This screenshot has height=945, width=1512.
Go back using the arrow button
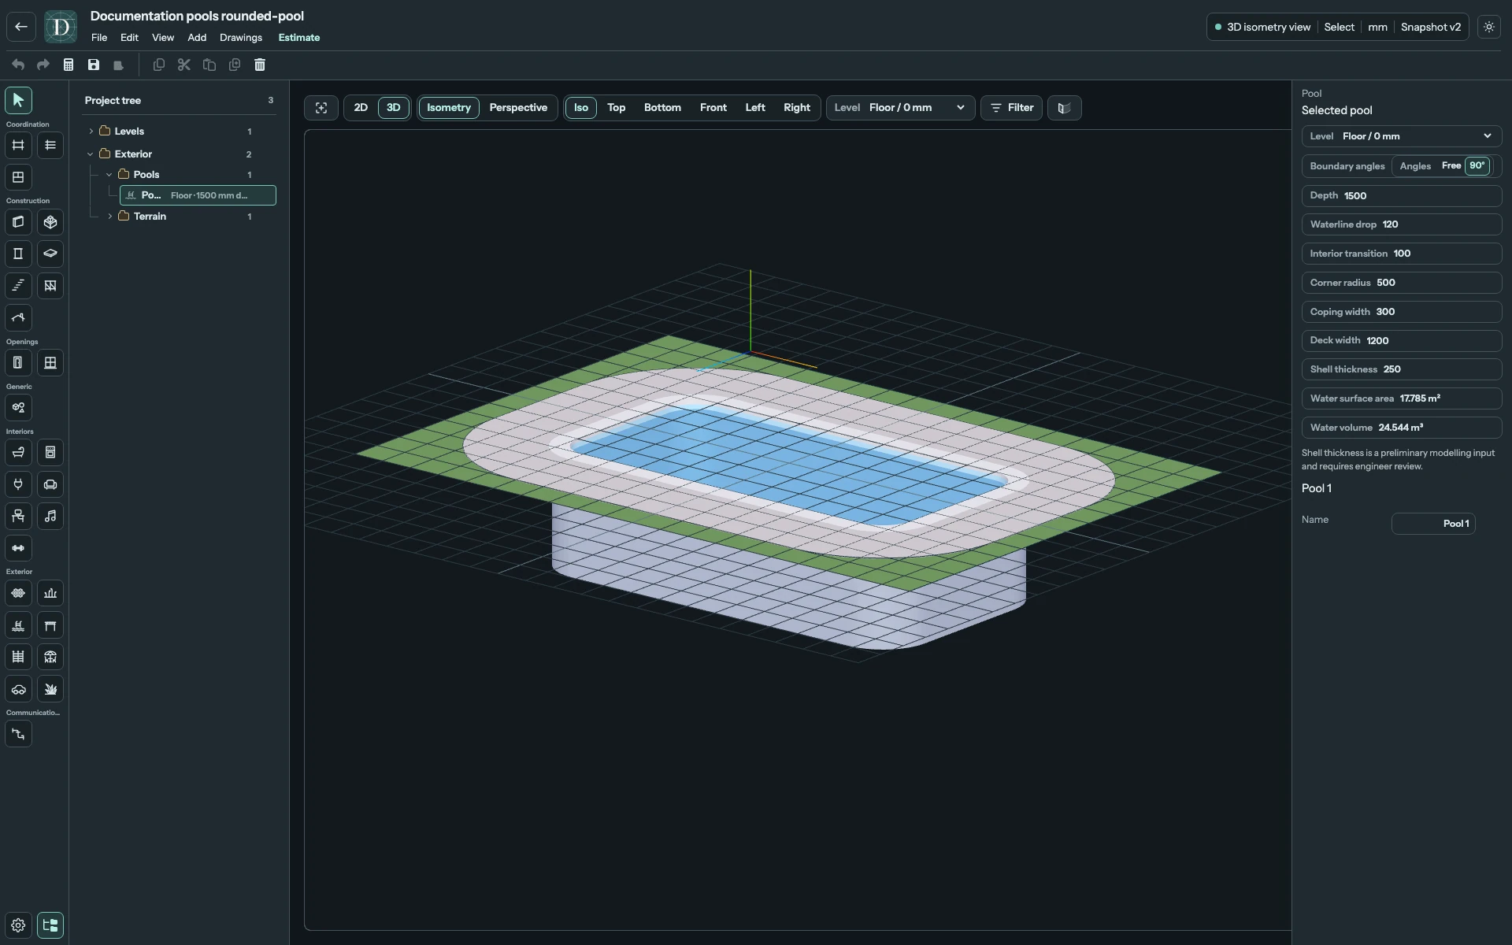(21, 27)
